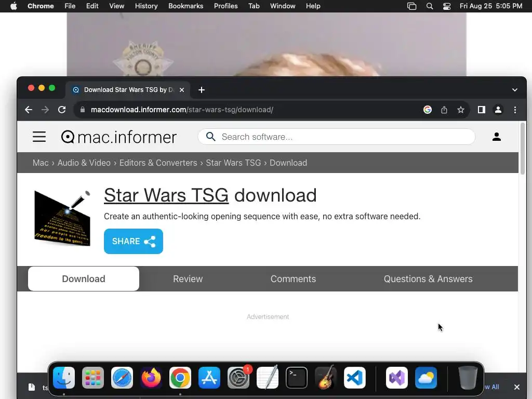Open Terminal from the dock

[x=297, y=378]
